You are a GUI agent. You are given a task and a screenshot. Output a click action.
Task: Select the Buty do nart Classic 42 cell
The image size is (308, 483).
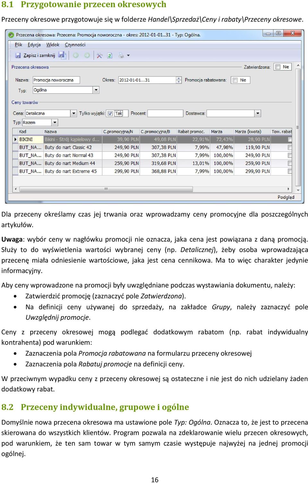click(x=73, y=147)
